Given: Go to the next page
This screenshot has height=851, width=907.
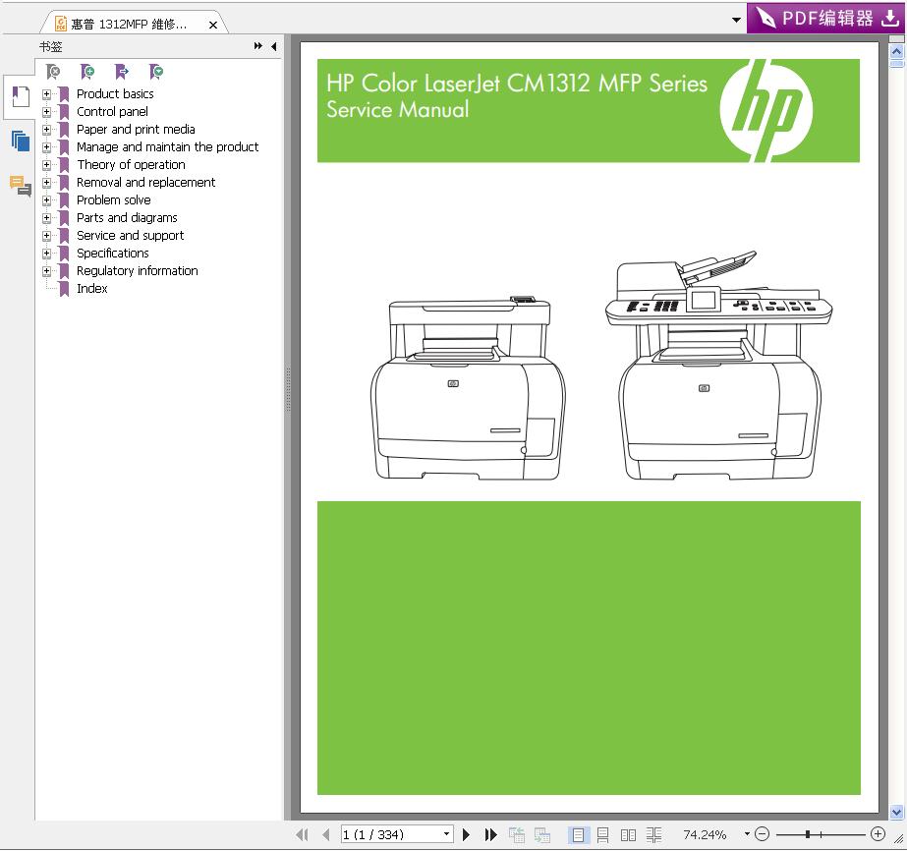Looking at the screenshot, I should coord(466,835).
